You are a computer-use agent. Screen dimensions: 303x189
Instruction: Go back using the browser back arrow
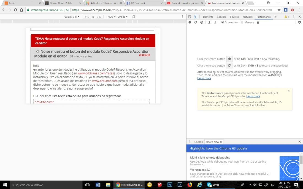pyautogui.click(x=4, y=10)
